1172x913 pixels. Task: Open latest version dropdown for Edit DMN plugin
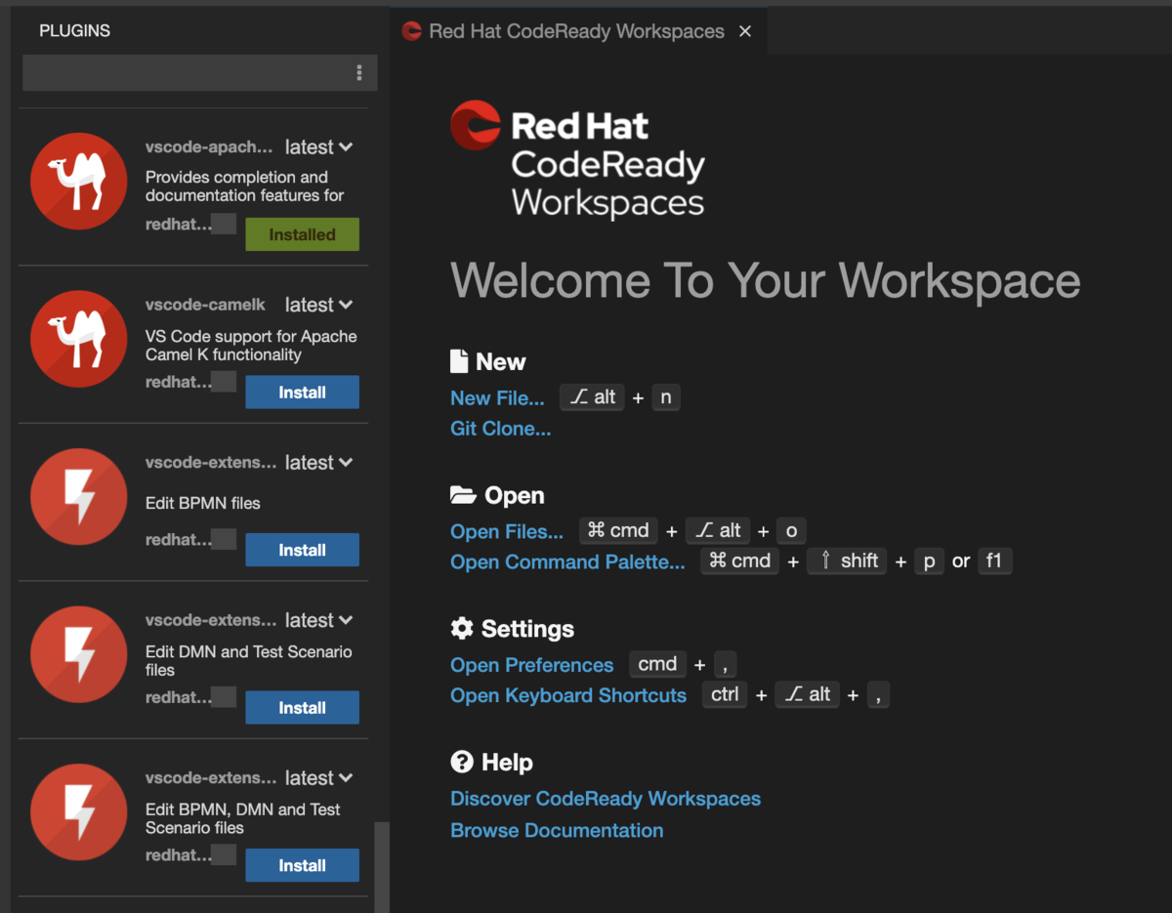(318, 620)
